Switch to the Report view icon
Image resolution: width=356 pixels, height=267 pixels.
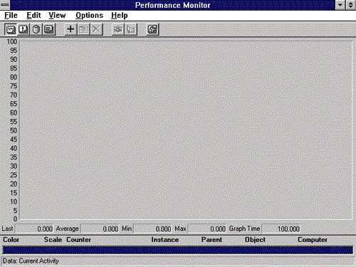pos(49,29)
